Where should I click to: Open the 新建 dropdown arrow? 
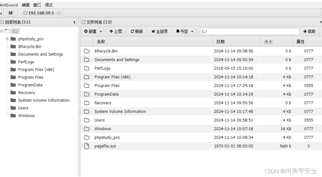pyautogui.click(x=101, y=32)
